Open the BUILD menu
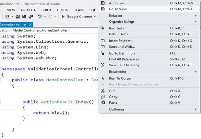Image resolution: width=201 pixels, height=139 pixels. tap(46, 10)
